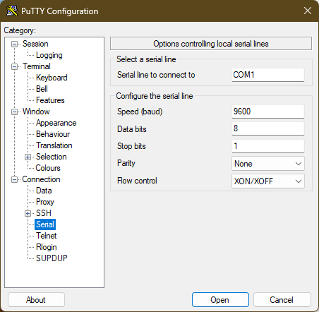The image size is (319, 312).
Task: Click the "Serial line to connect to" label
Action: 156,75
